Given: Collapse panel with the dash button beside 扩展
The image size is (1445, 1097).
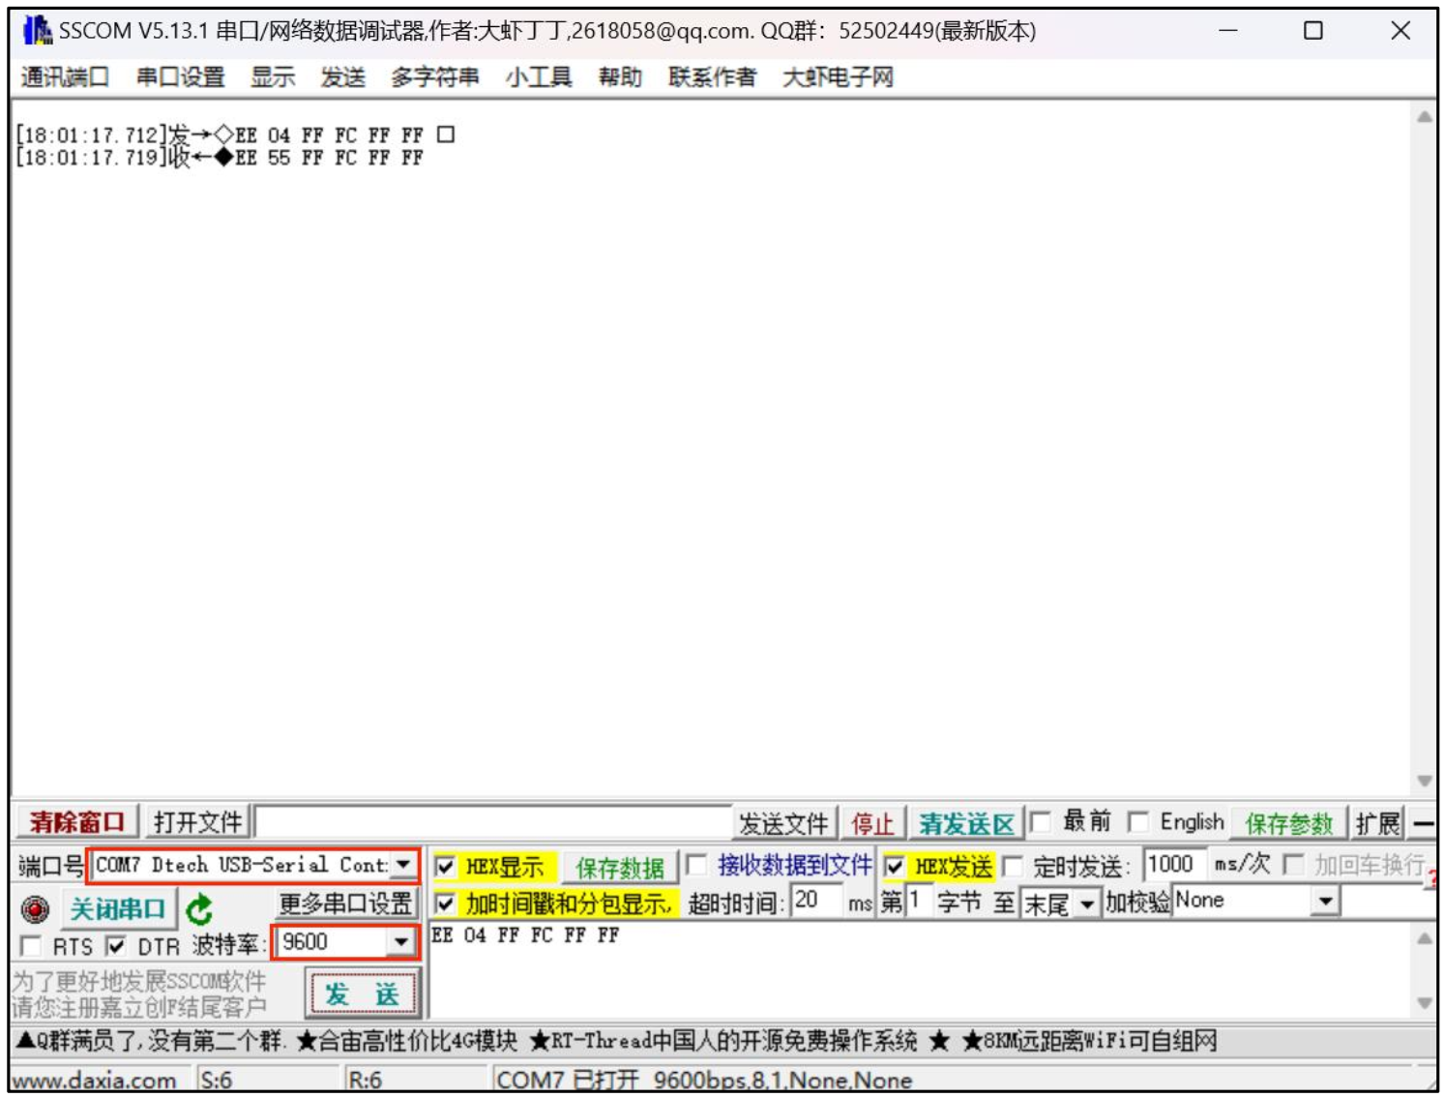Looking at the screenshot, I should [1423, 823].
